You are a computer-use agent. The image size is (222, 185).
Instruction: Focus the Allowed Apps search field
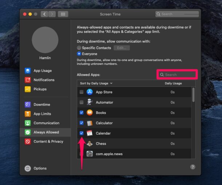click(177, 75)
